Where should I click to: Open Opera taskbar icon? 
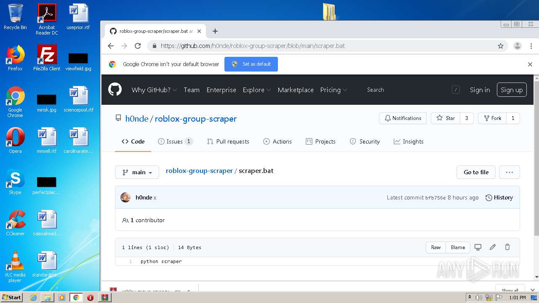click(90, 298)
